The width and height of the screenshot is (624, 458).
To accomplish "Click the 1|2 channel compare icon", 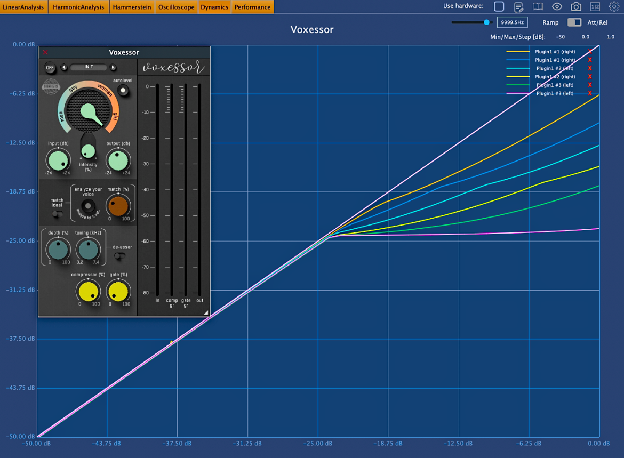I will coord(595,7).
